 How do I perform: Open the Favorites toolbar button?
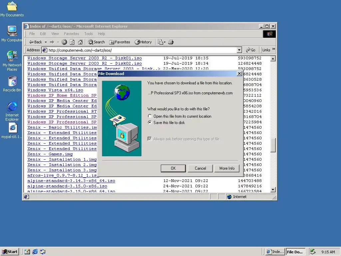120,42
